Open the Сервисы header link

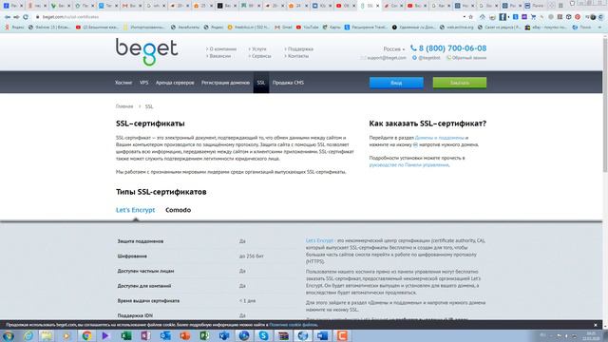point(259,56)
